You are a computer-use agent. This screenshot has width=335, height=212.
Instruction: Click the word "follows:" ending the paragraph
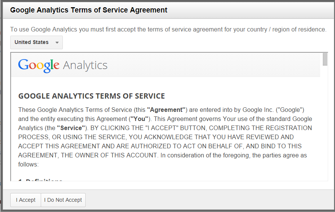click(28, 165)
